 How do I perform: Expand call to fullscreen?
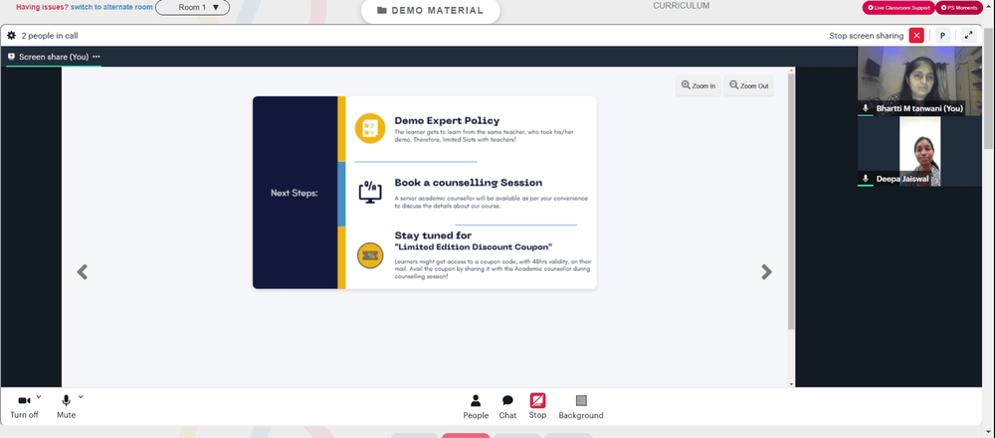(x=968, y=36)
